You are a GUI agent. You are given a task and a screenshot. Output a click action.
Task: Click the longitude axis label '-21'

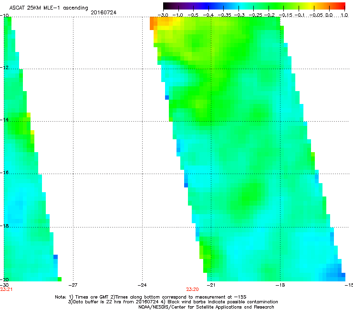(211, 285)
